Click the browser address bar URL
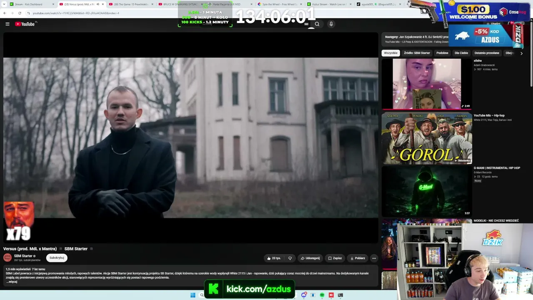The image size is (533, 300). point(76,13)
